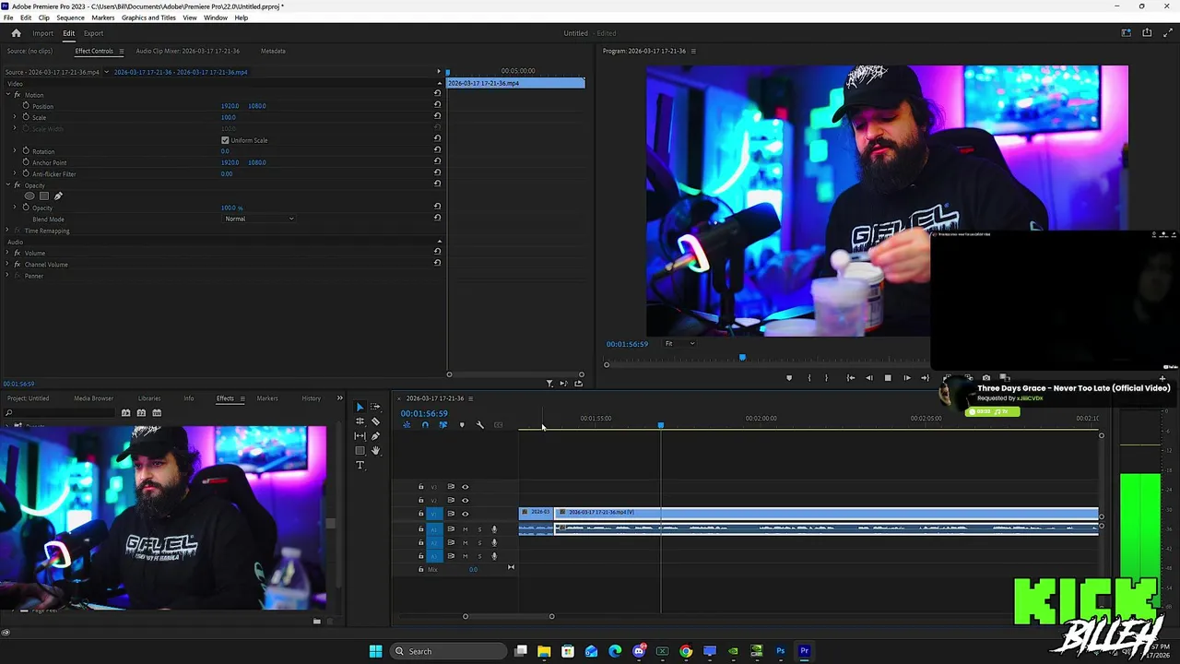
Task: Click the Export Frame camera icon
Action: point(985,378)
